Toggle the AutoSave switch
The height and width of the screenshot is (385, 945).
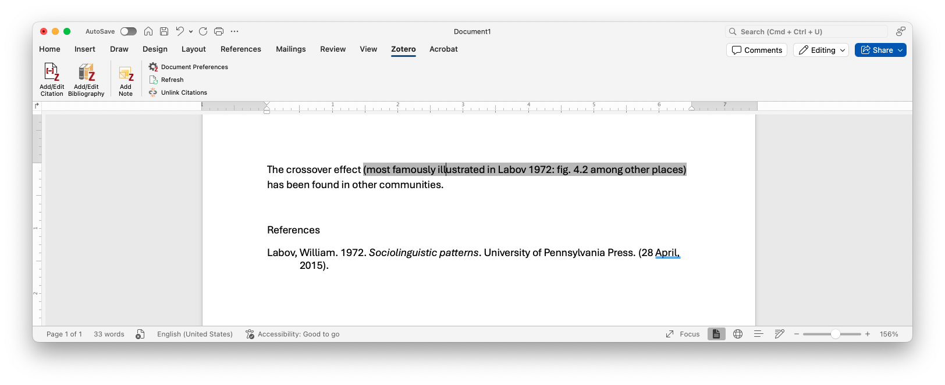point(128,31)
